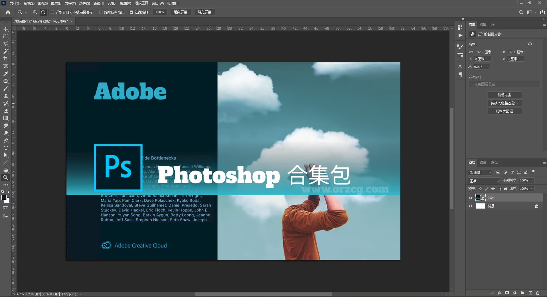This screenshot has width=547, height=297.
Task: Select the Eyedropper tool
Action: point(6,74)
